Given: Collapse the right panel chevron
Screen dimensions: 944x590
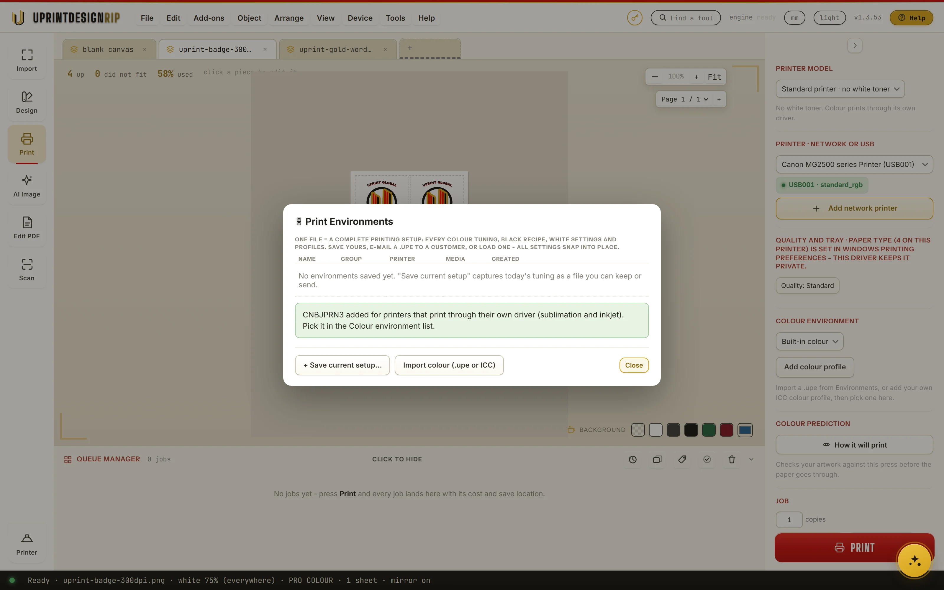Looking at the screenshot, I should point(855,46).
